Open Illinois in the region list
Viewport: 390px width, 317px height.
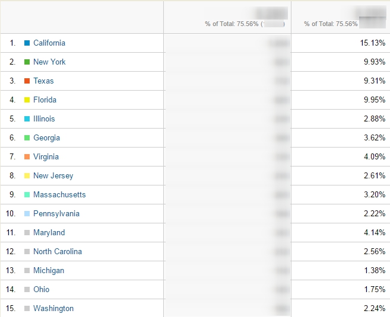click(x=44, y=119)
